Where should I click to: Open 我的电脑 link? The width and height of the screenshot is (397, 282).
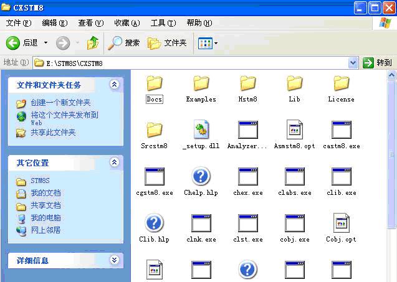tap(46, 218)
